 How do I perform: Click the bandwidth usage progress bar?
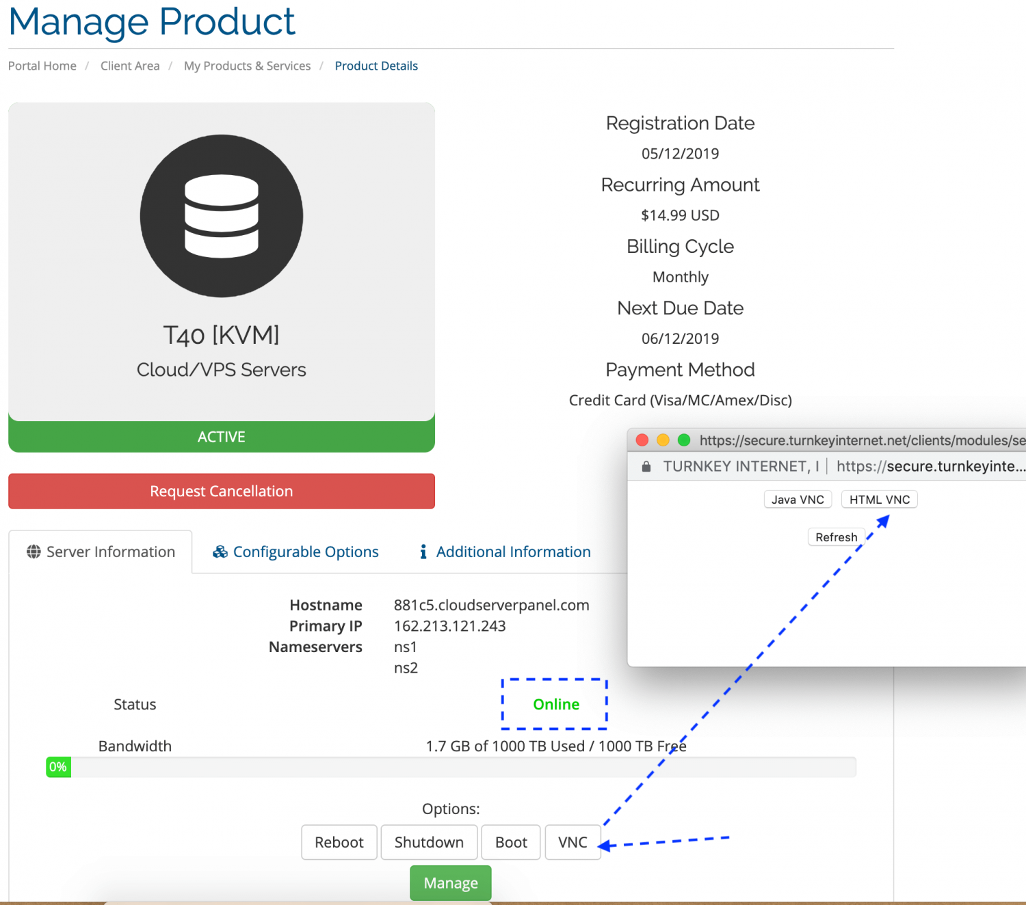click(x=451, y=767)
